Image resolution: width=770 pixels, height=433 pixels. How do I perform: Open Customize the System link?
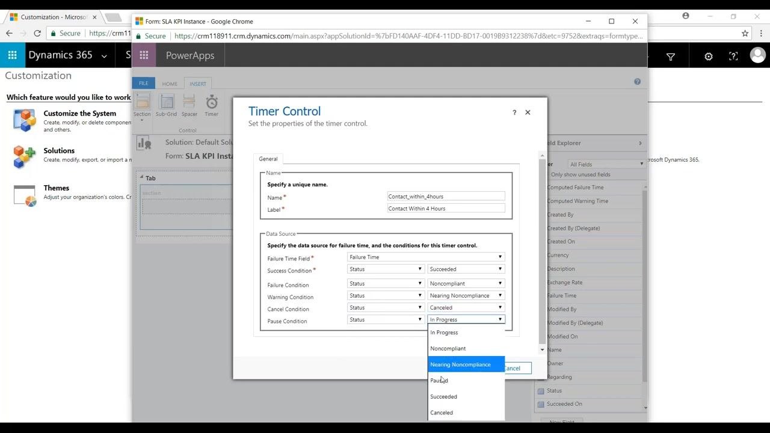pyautogui.click(x=79, y=113)
